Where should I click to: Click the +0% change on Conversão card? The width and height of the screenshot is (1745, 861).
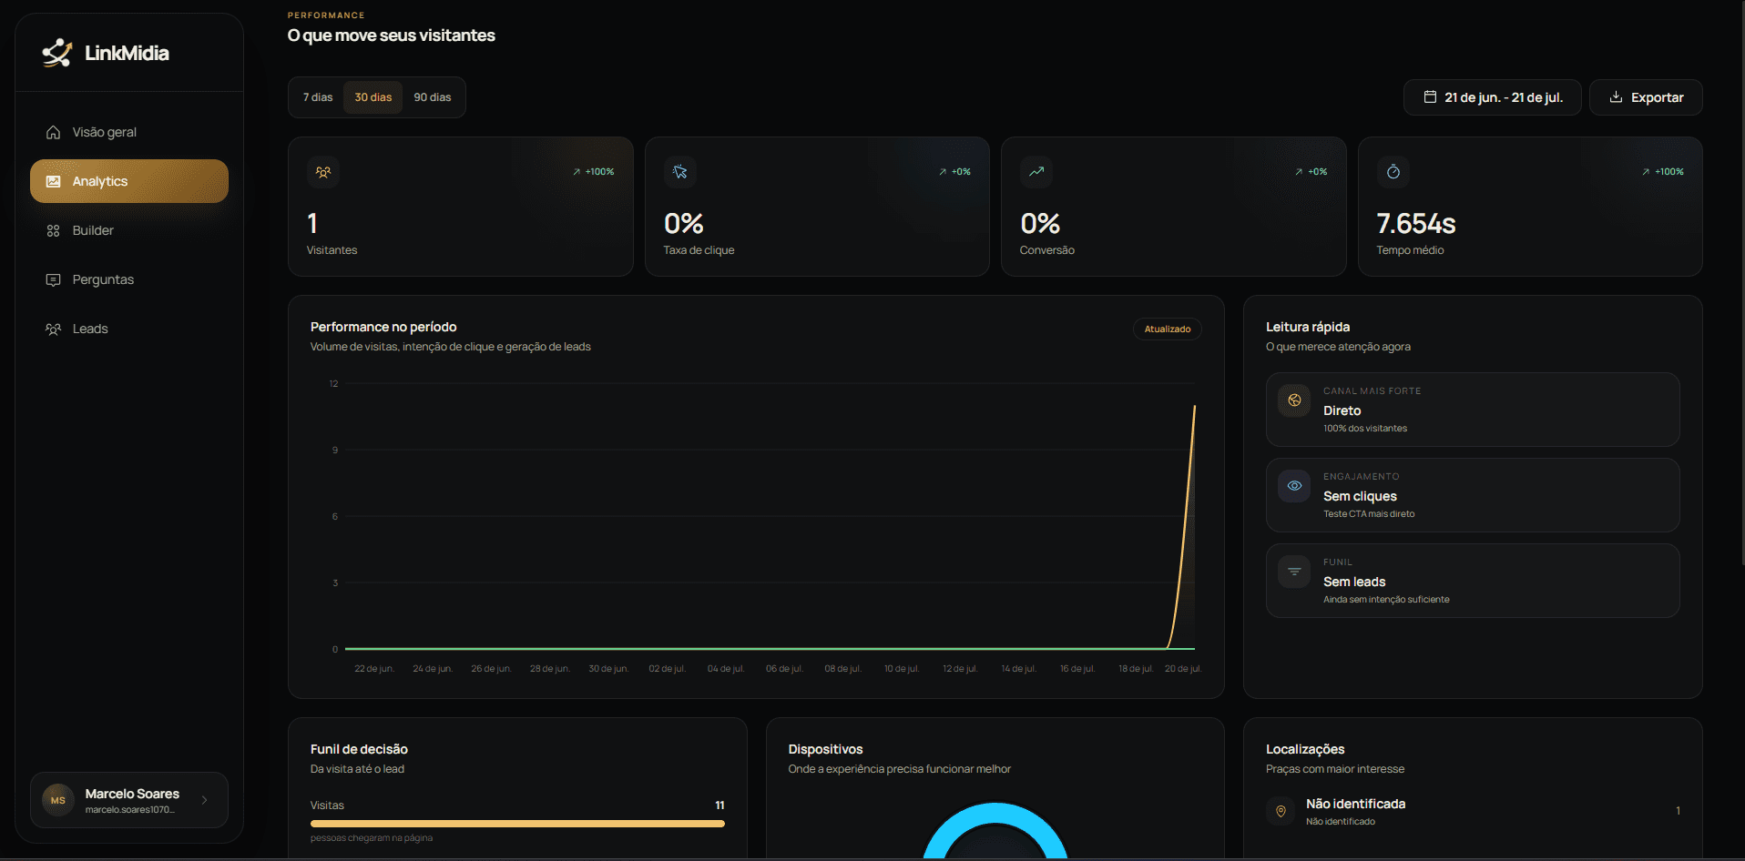1311,172
